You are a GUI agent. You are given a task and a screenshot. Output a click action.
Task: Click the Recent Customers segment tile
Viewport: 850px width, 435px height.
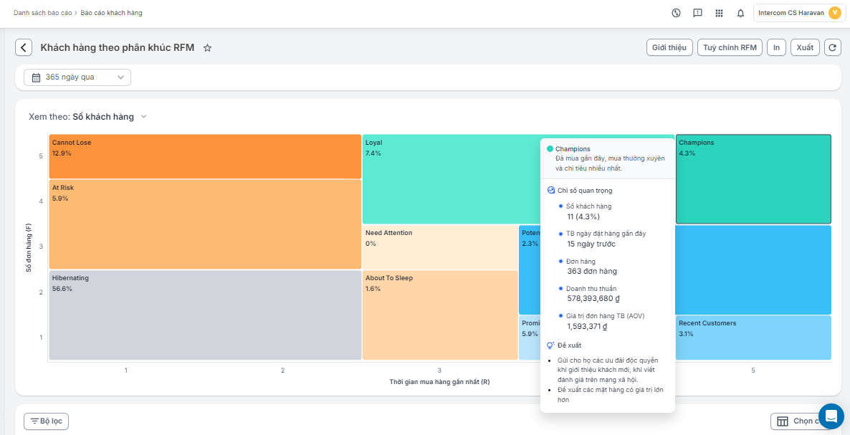point(753,338)
